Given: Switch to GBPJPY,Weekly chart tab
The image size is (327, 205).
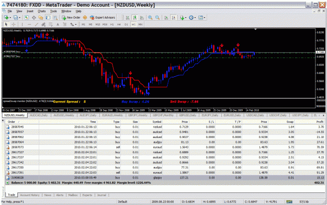Looking at the screenshot, I should click(x=138, y=115).
